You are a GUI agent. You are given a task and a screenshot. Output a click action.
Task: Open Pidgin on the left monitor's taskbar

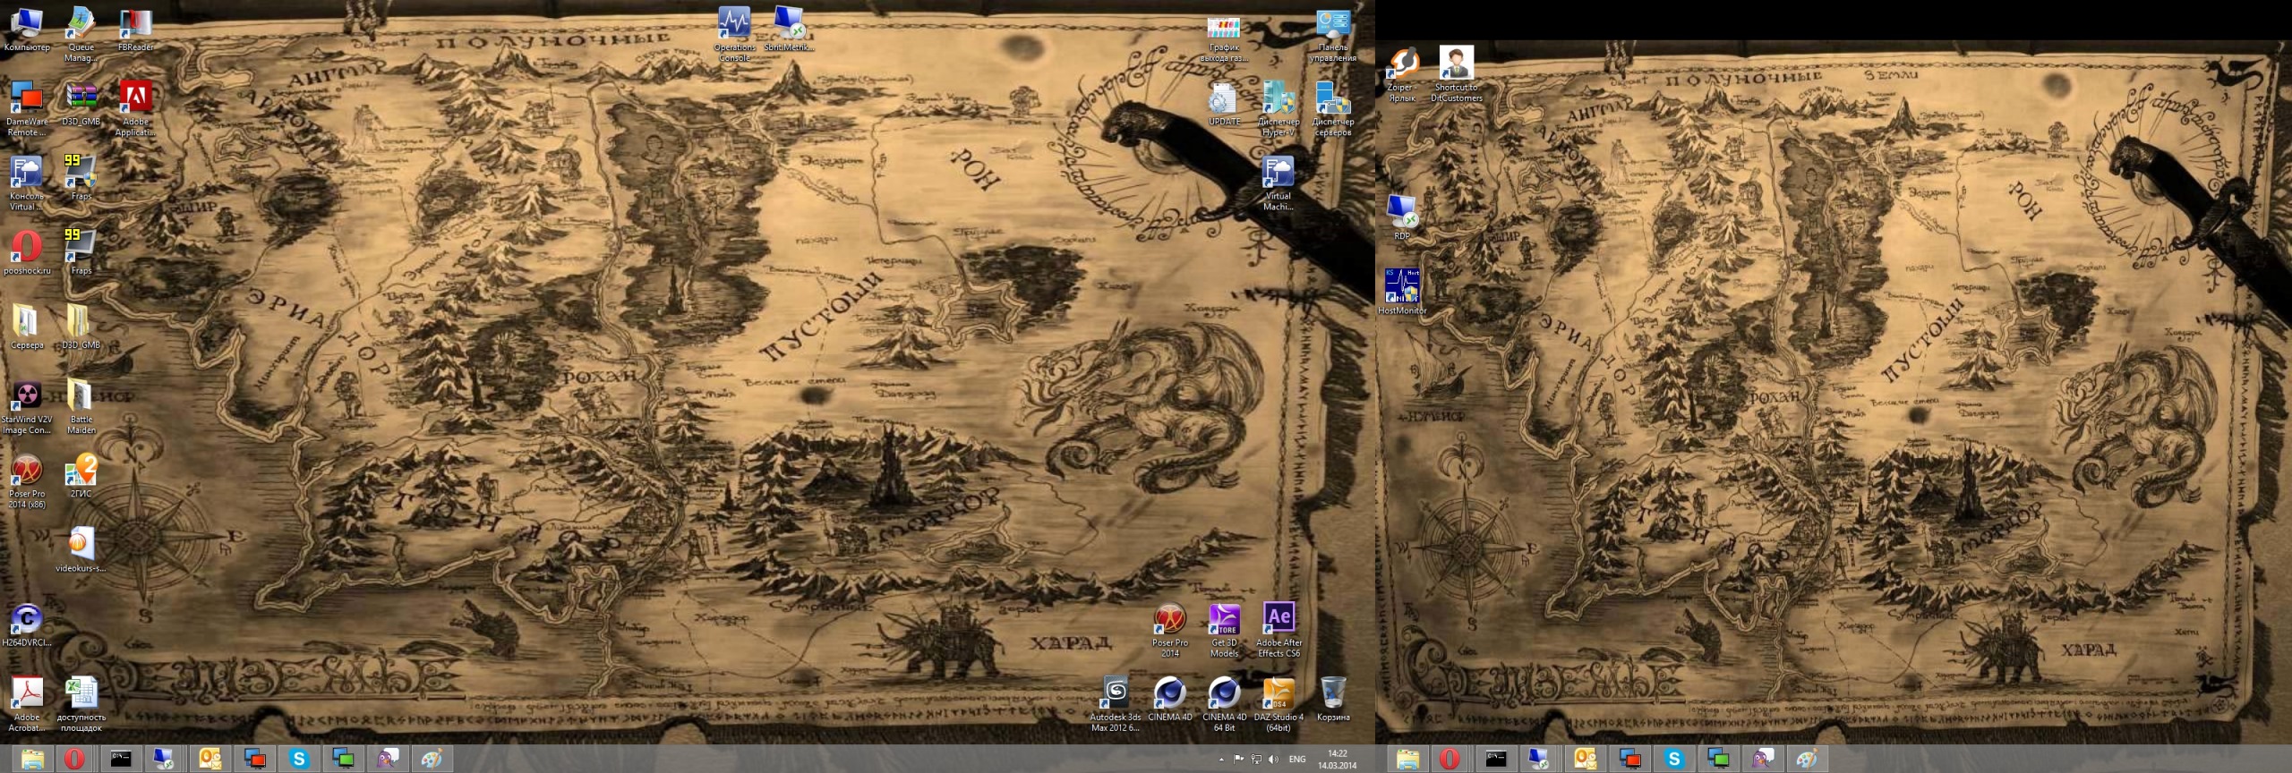point(387,760)
